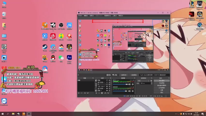Toggle visibility of TT text source

(x=107, y=85)
